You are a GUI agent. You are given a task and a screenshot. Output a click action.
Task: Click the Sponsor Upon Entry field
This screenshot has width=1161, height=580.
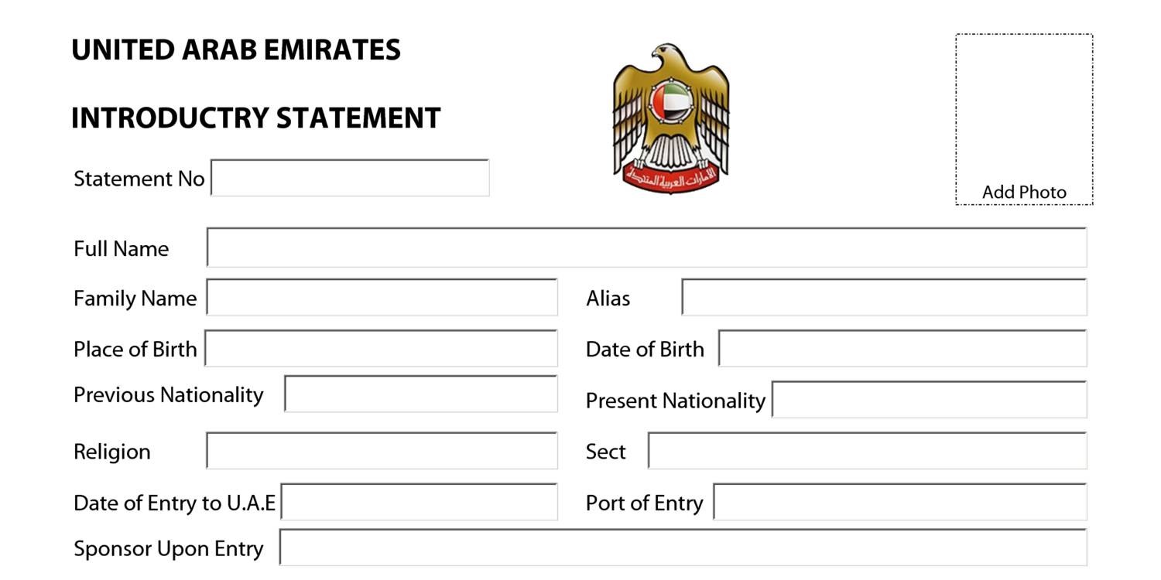coord(683,548)
